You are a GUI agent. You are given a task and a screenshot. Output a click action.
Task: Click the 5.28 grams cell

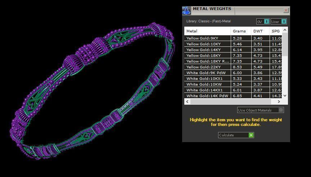point(241,38)
